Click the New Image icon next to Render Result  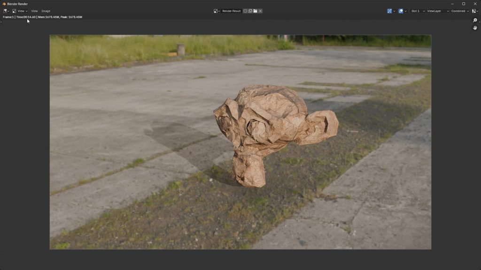point(250,11)
